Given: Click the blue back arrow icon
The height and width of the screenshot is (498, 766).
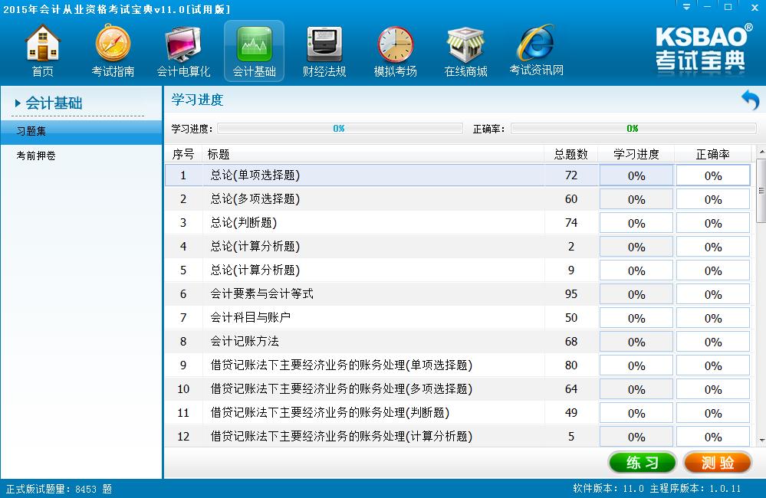Looking at the screenshot, I should [749, 100].
